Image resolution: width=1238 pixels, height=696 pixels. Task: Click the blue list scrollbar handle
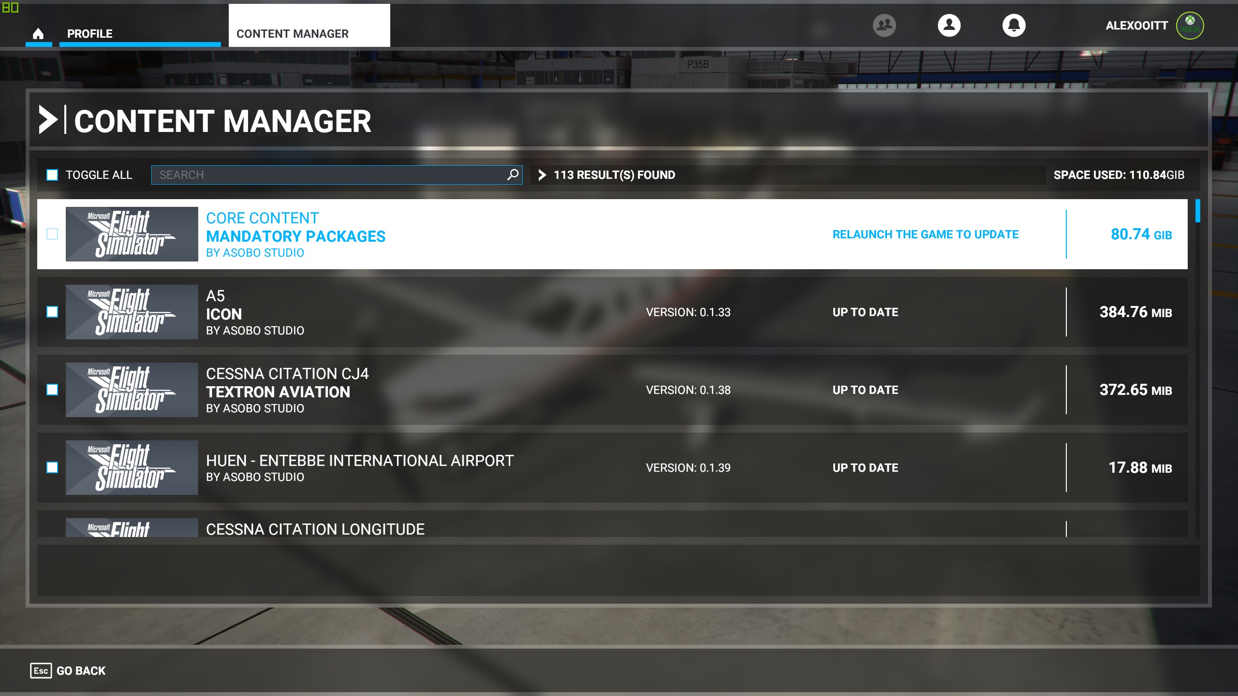click(1197, 211)
